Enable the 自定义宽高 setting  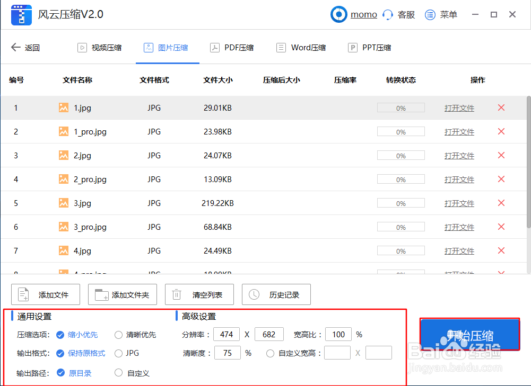pos(271,353)
